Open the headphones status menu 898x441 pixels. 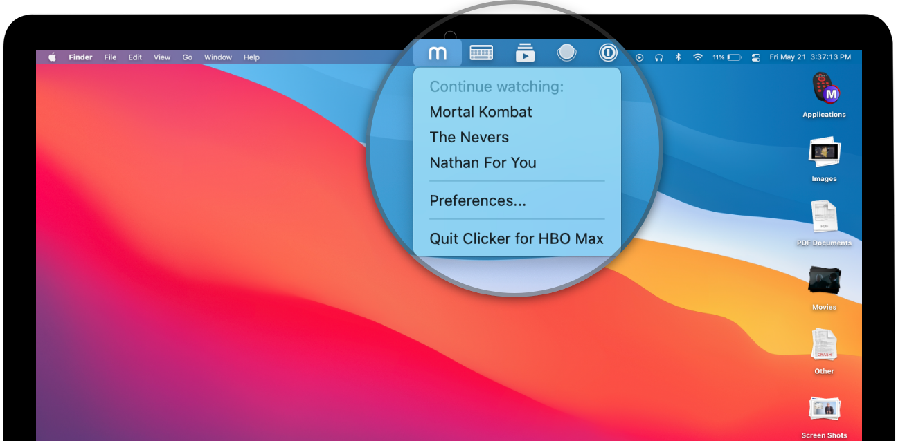(659, 57)
